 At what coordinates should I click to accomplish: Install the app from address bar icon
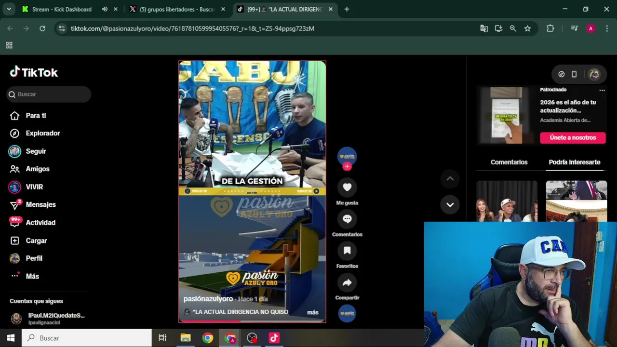coord(498,28)
